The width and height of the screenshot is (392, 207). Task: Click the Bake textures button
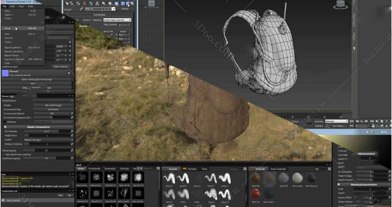61,67
